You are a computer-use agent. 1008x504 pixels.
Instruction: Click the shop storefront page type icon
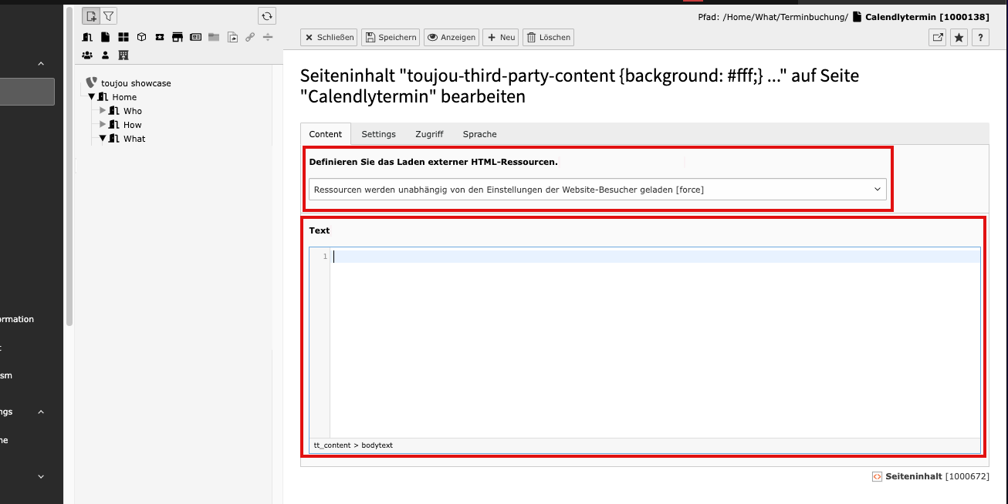click(x=178, y=37)
